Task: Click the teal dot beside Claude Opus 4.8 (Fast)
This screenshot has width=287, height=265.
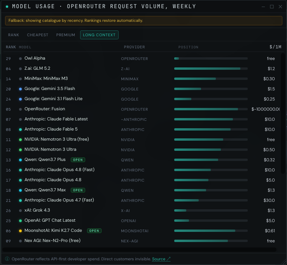Action: coord(20,170)
